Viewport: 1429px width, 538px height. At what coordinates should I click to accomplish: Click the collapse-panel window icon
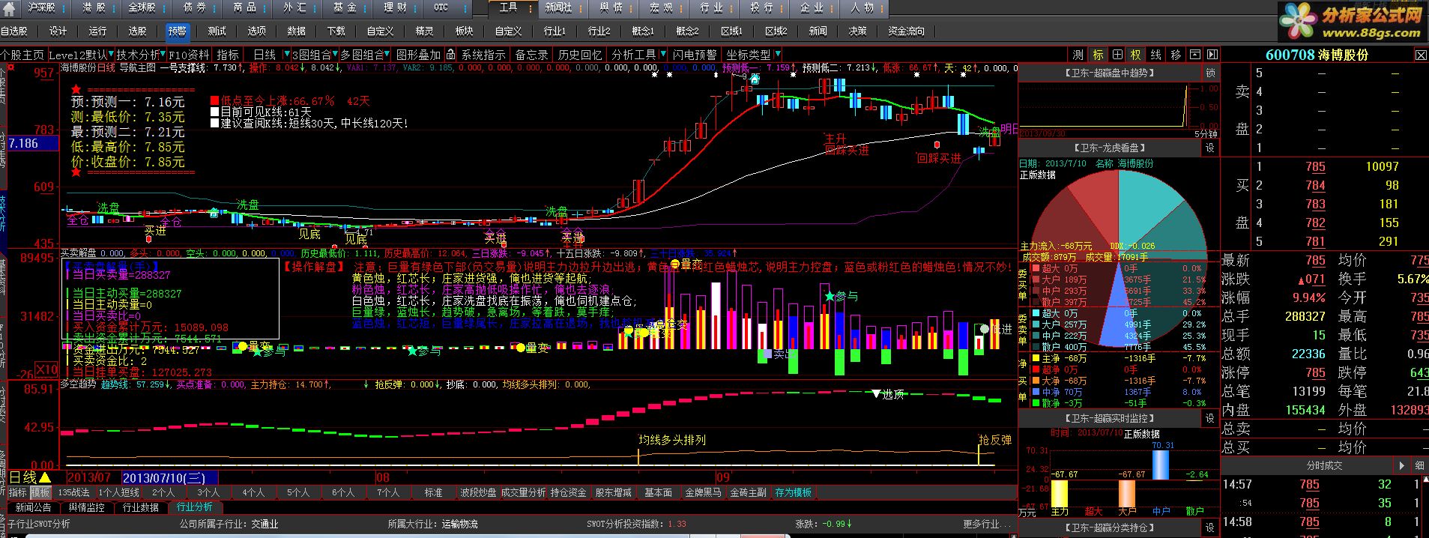pos(1194,55)
